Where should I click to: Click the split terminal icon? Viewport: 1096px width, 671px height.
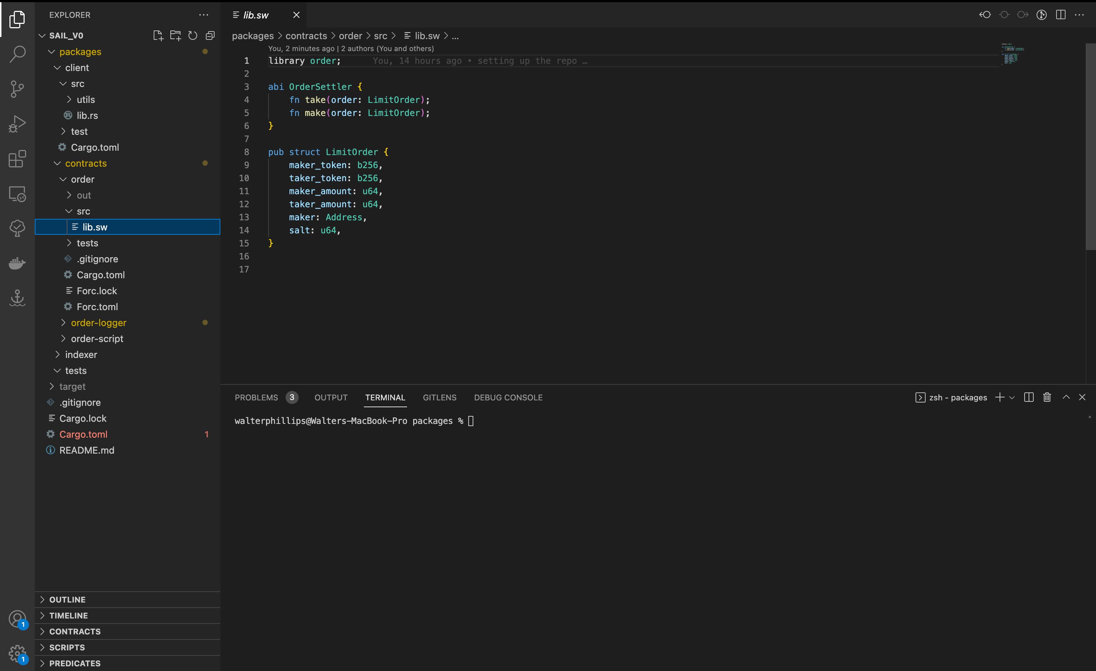1029,398
